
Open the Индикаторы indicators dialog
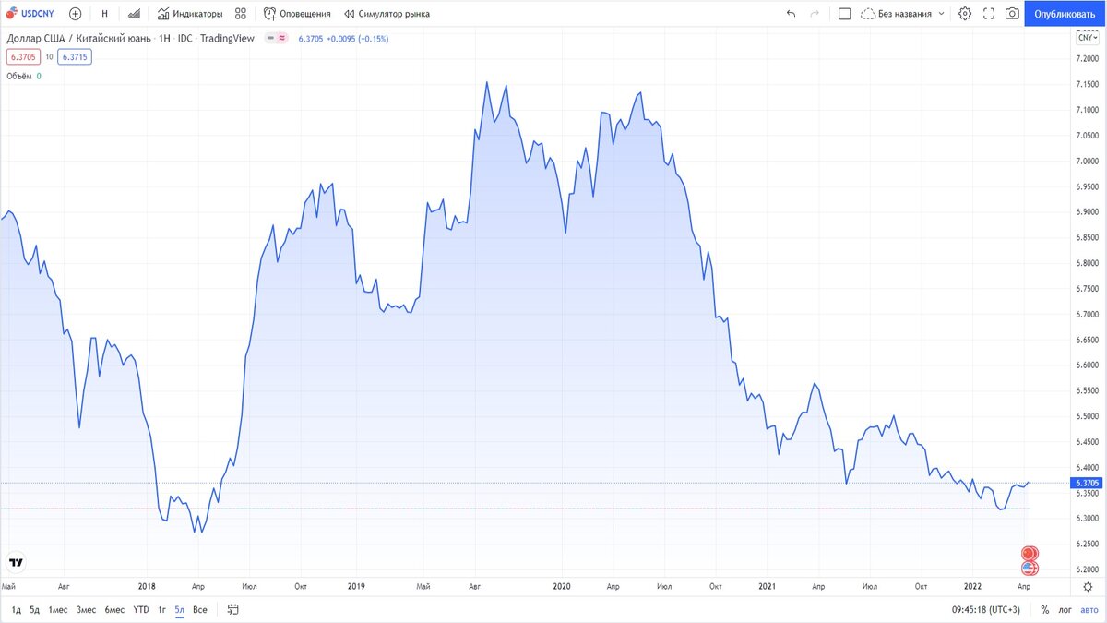[190, 14]
